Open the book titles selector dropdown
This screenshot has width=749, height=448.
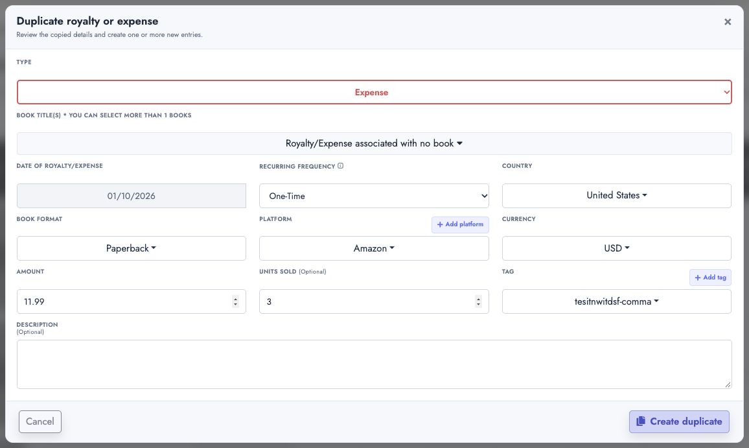click(x=374, y=143)
